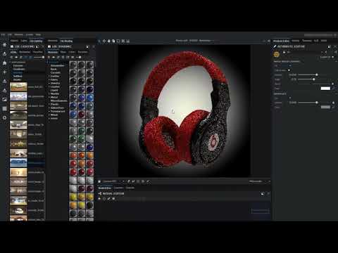Click the third icon in the viewport top toolbar
Image resolution: width=338 pixels, height=253 pixels.
(109, 41)
